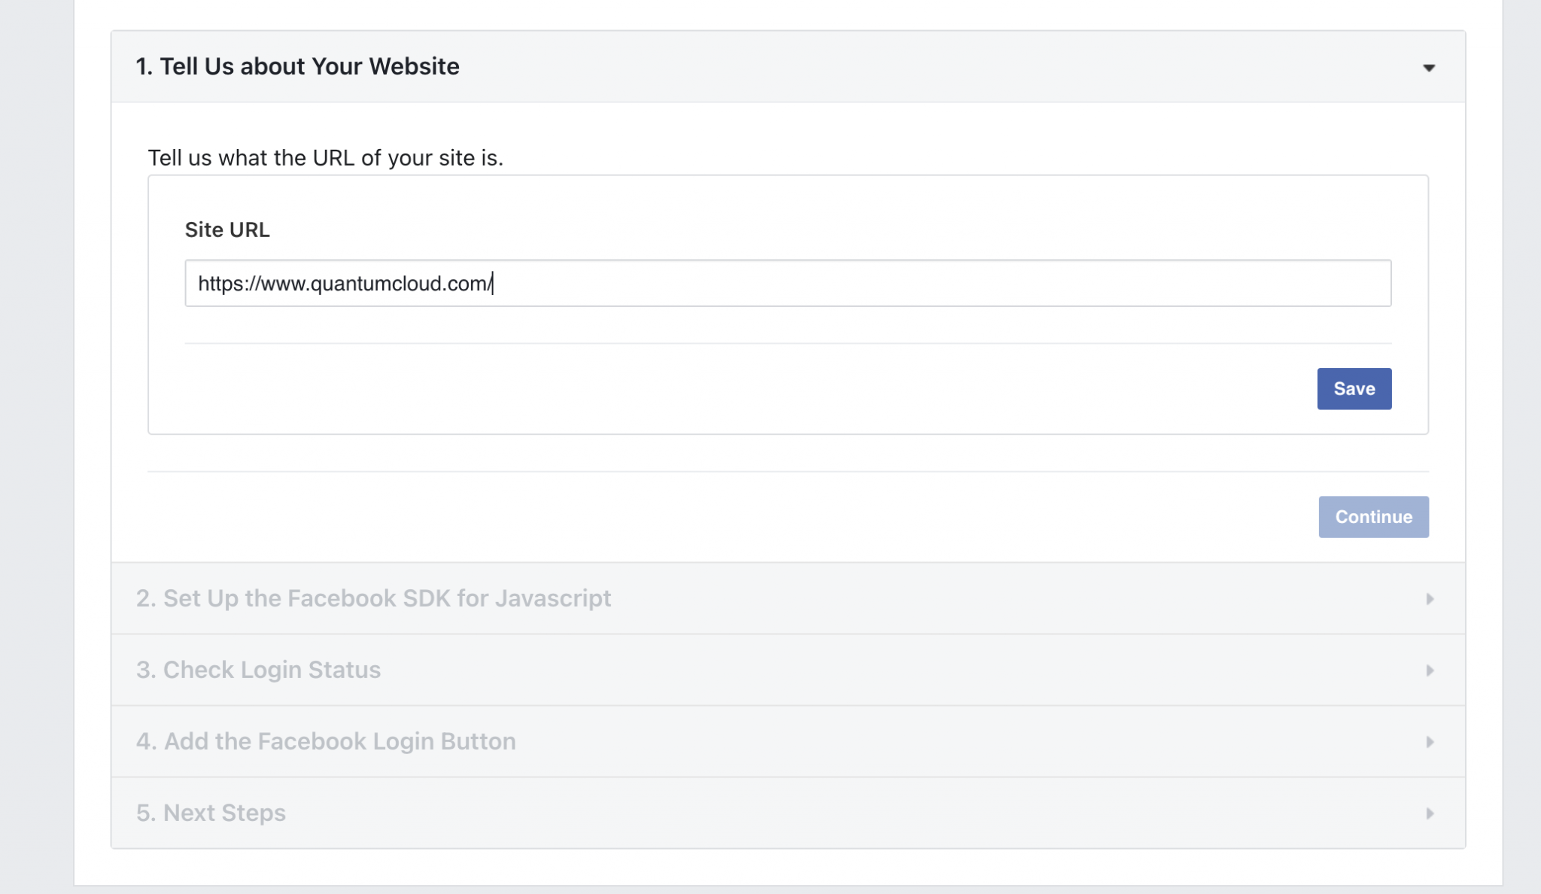Click the Continue button
Screen dimensions: 1541x894
1374,516
